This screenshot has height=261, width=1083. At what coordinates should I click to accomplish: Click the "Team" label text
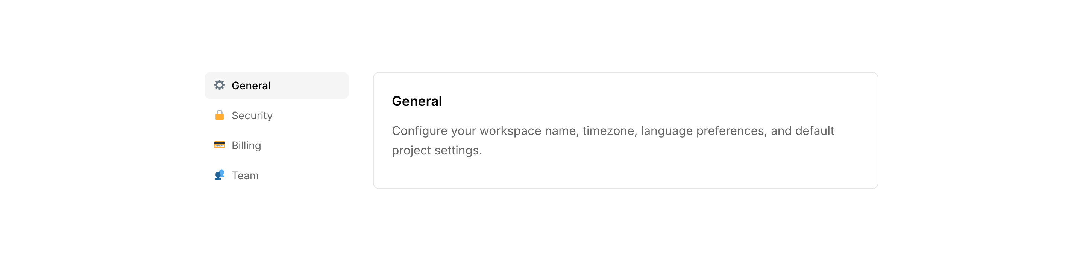(245, 175)
